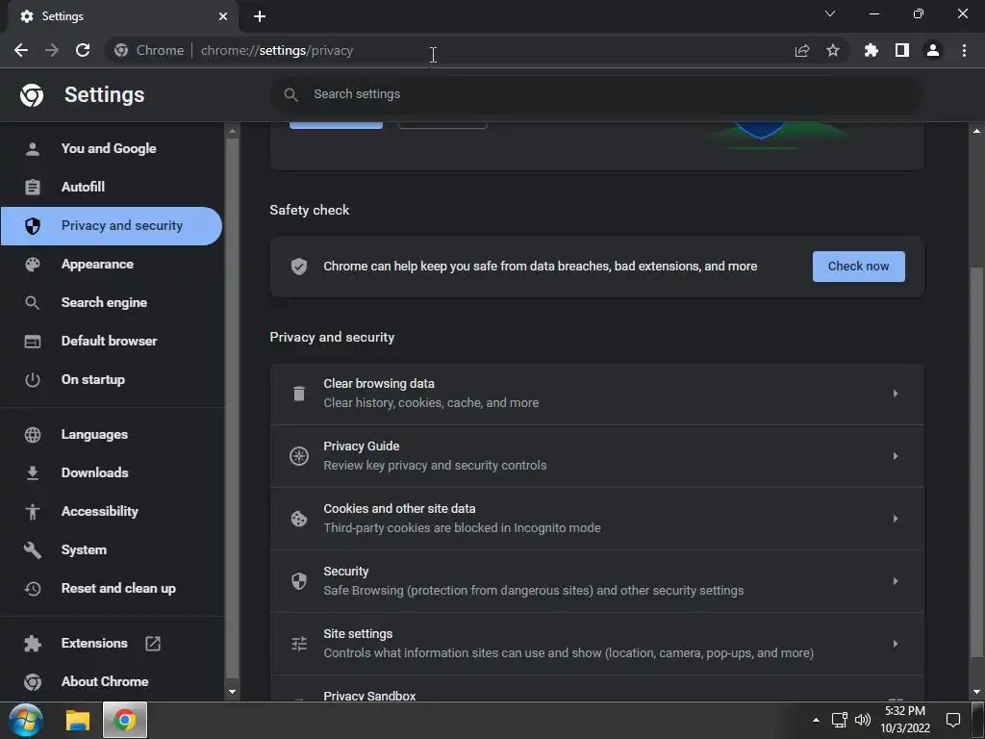Click the trash icon for Clear browsing data
Image resolution: width=985 pixels, height=739 pixels.
click(299, 394)
